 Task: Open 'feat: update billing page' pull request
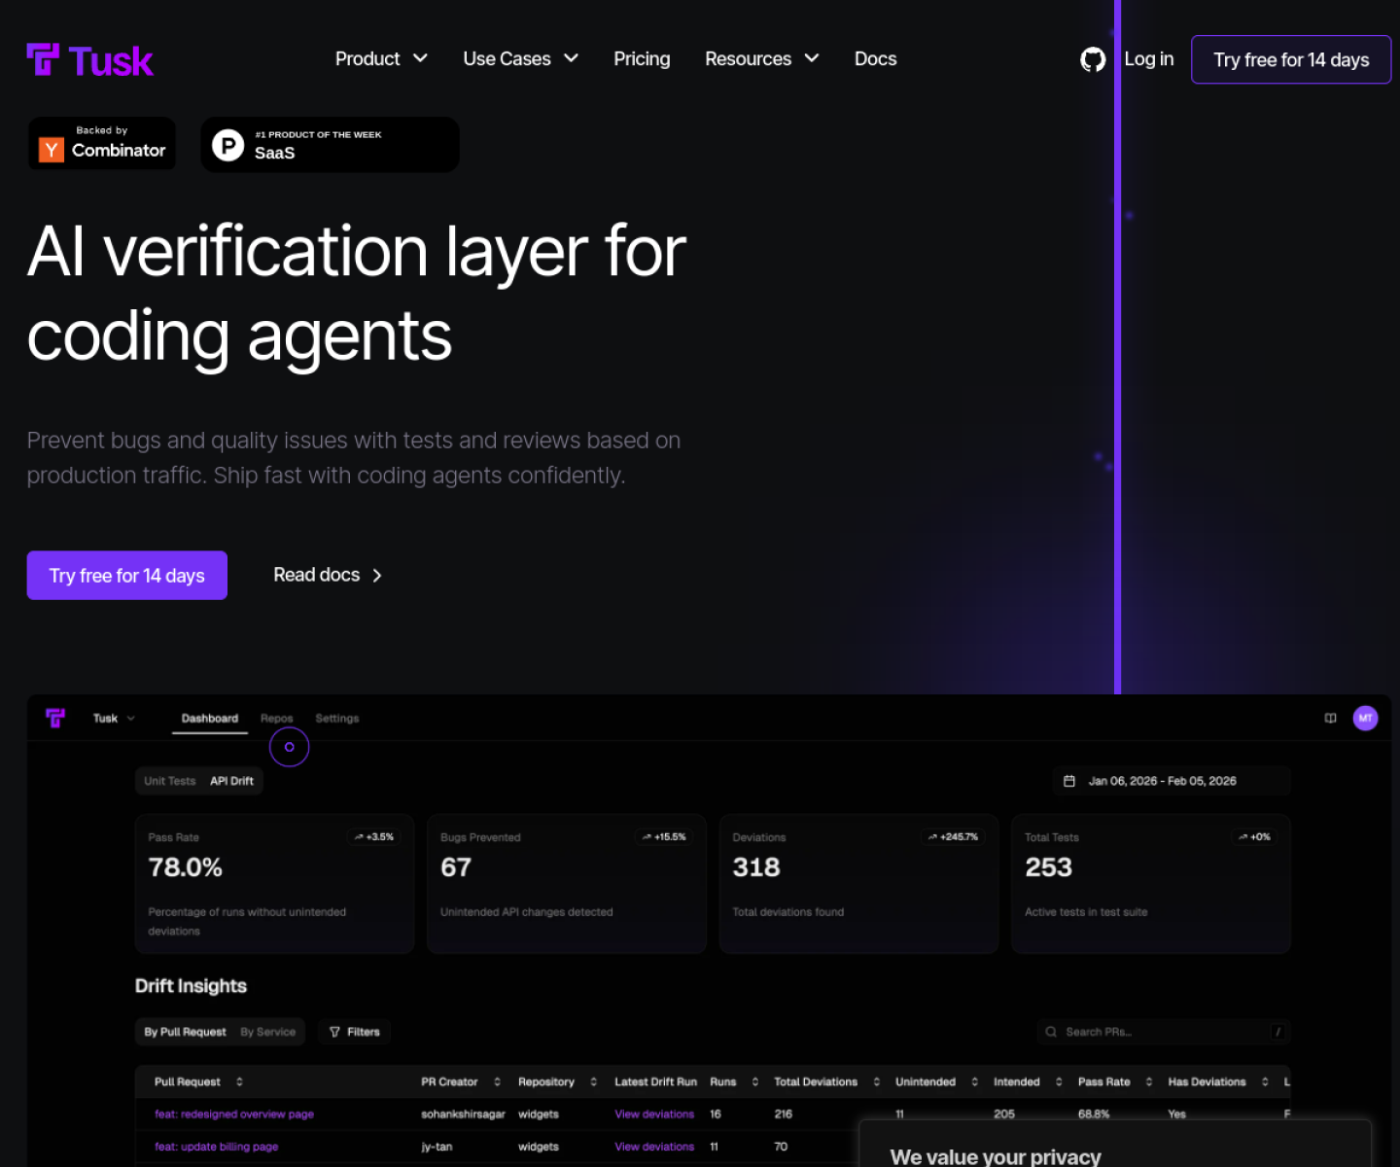[217, 1147]
